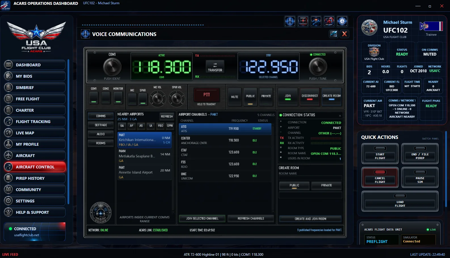Click the PIREP History sidebar icon
The height and width of the screenshot is (258, 450).
point(9,178)
